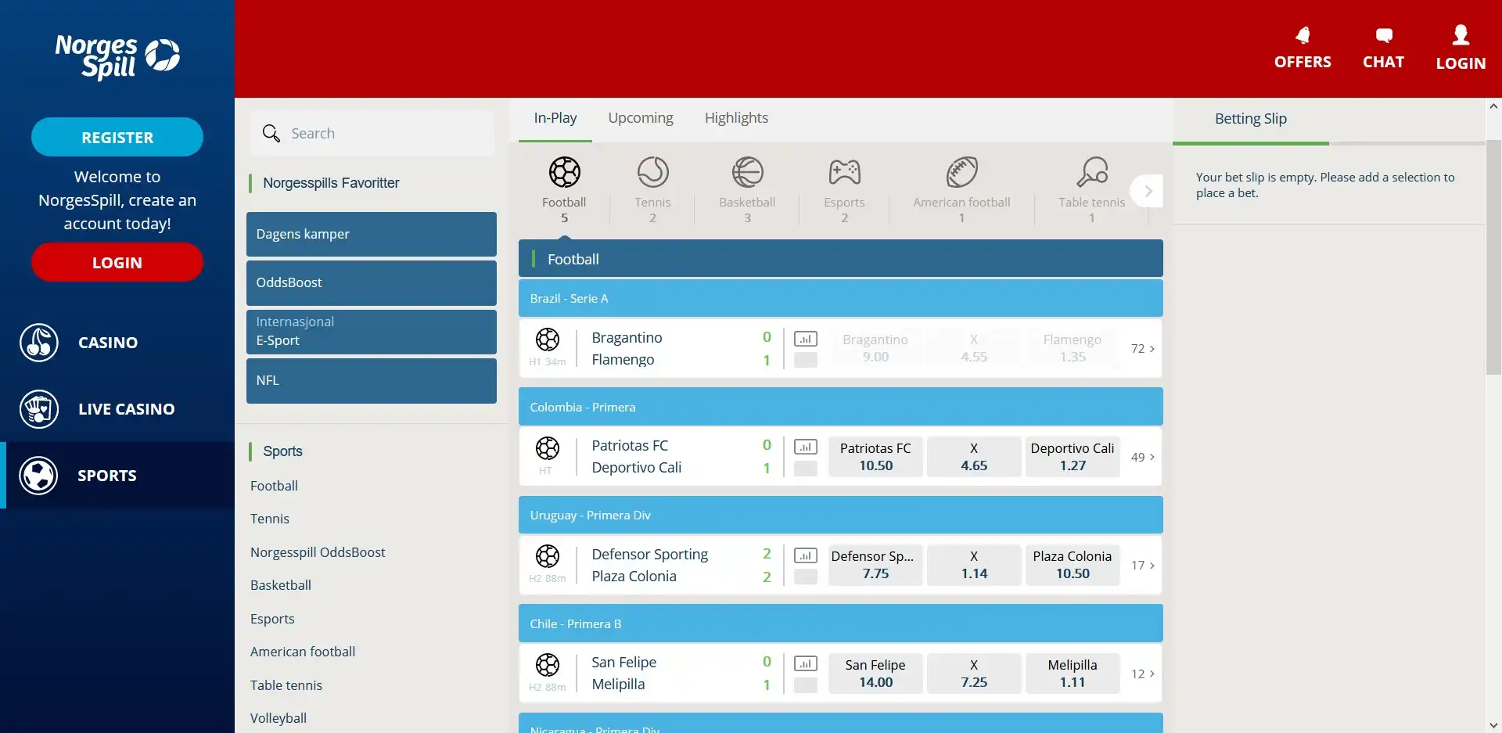The width and height of the screenshot is (1502, 733).
Task: Open the Esports category icon
Action: click(844, 173)
